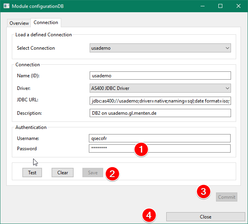Click the Module configurationDB title bar icon

6,6
